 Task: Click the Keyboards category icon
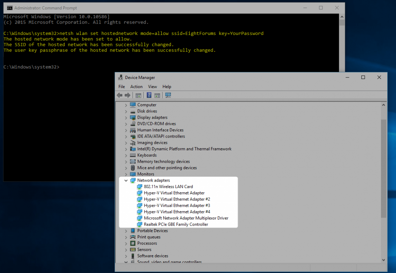tap(133, 155)
